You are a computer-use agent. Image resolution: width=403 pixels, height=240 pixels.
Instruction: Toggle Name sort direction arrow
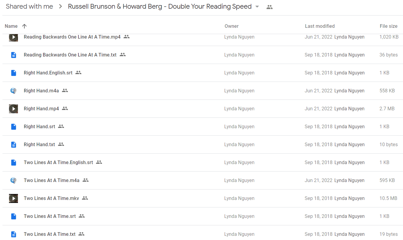pos(25,26)
